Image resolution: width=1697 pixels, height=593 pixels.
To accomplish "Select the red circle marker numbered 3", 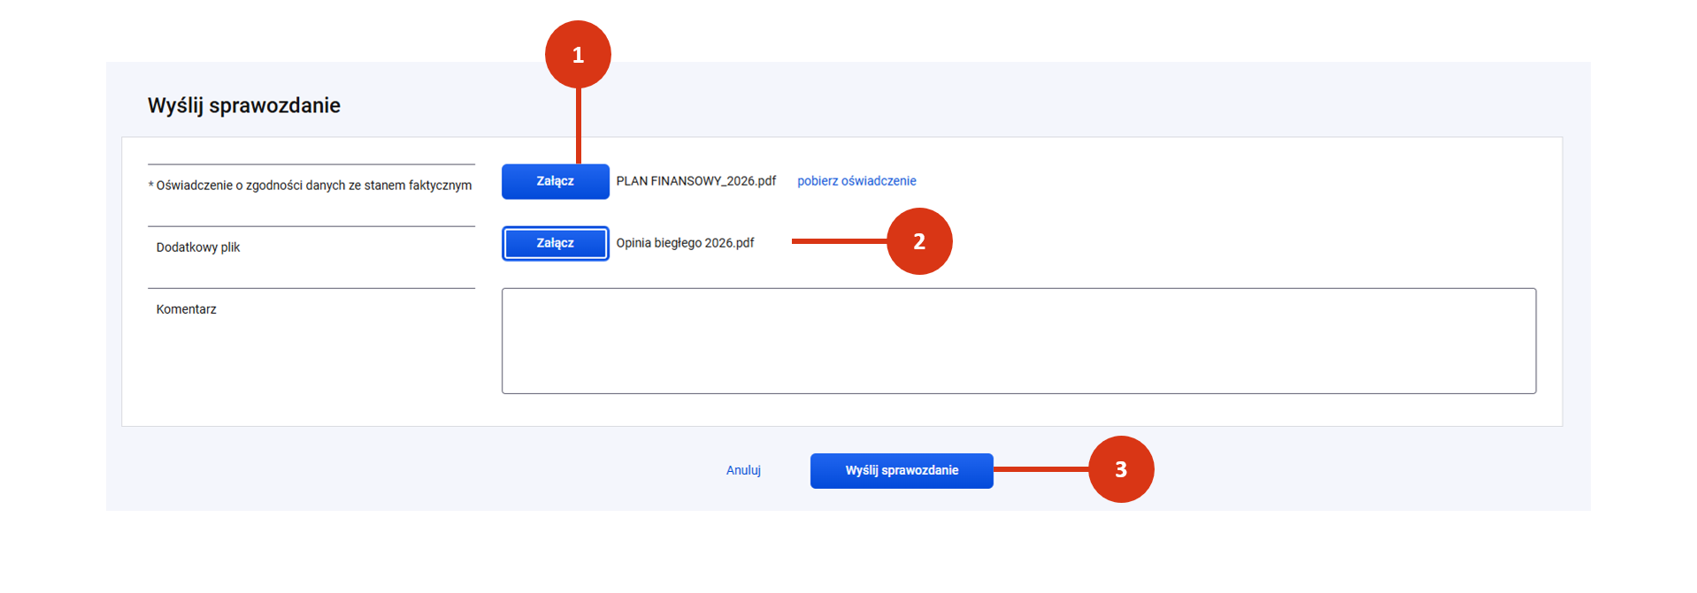I will (x=1121, y=469).
